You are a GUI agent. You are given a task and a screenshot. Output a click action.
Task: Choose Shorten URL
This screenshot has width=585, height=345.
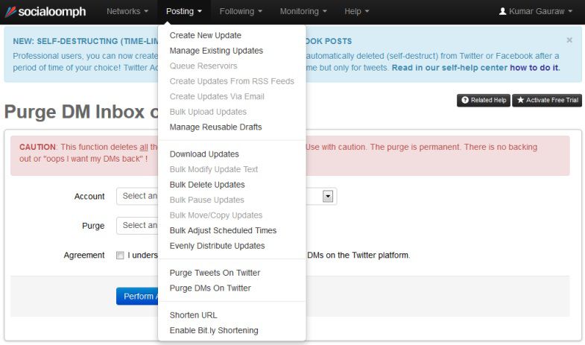click(x=193, y=315)
